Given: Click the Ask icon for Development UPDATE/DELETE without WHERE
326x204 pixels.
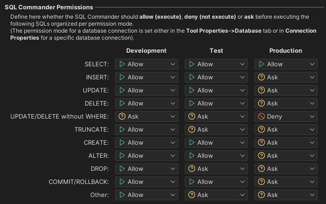Looking at the screenshot, I should 122,116.
